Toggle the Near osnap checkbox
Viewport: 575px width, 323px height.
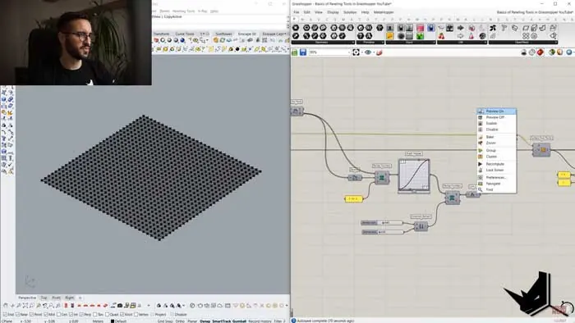[18, 314]
